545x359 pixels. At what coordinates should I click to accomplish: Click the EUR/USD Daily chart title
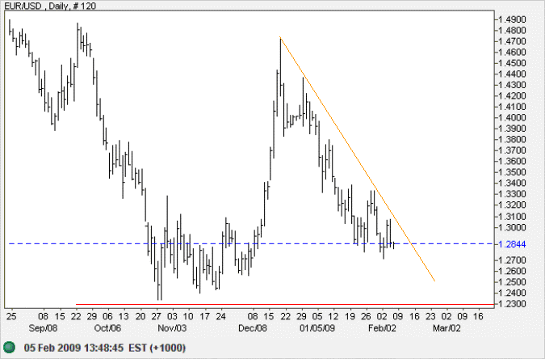pos(50,6)
